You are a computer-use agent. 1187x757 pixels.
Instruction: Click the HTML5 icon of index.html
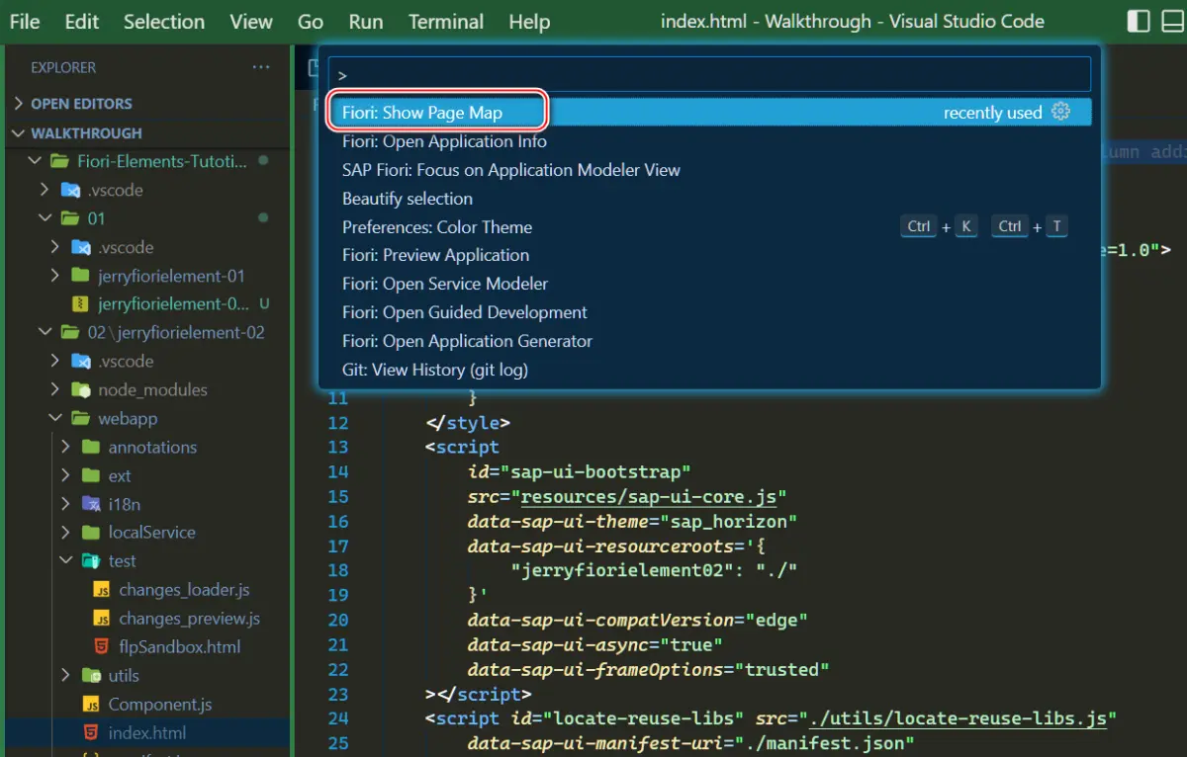[x=90, y=733]
